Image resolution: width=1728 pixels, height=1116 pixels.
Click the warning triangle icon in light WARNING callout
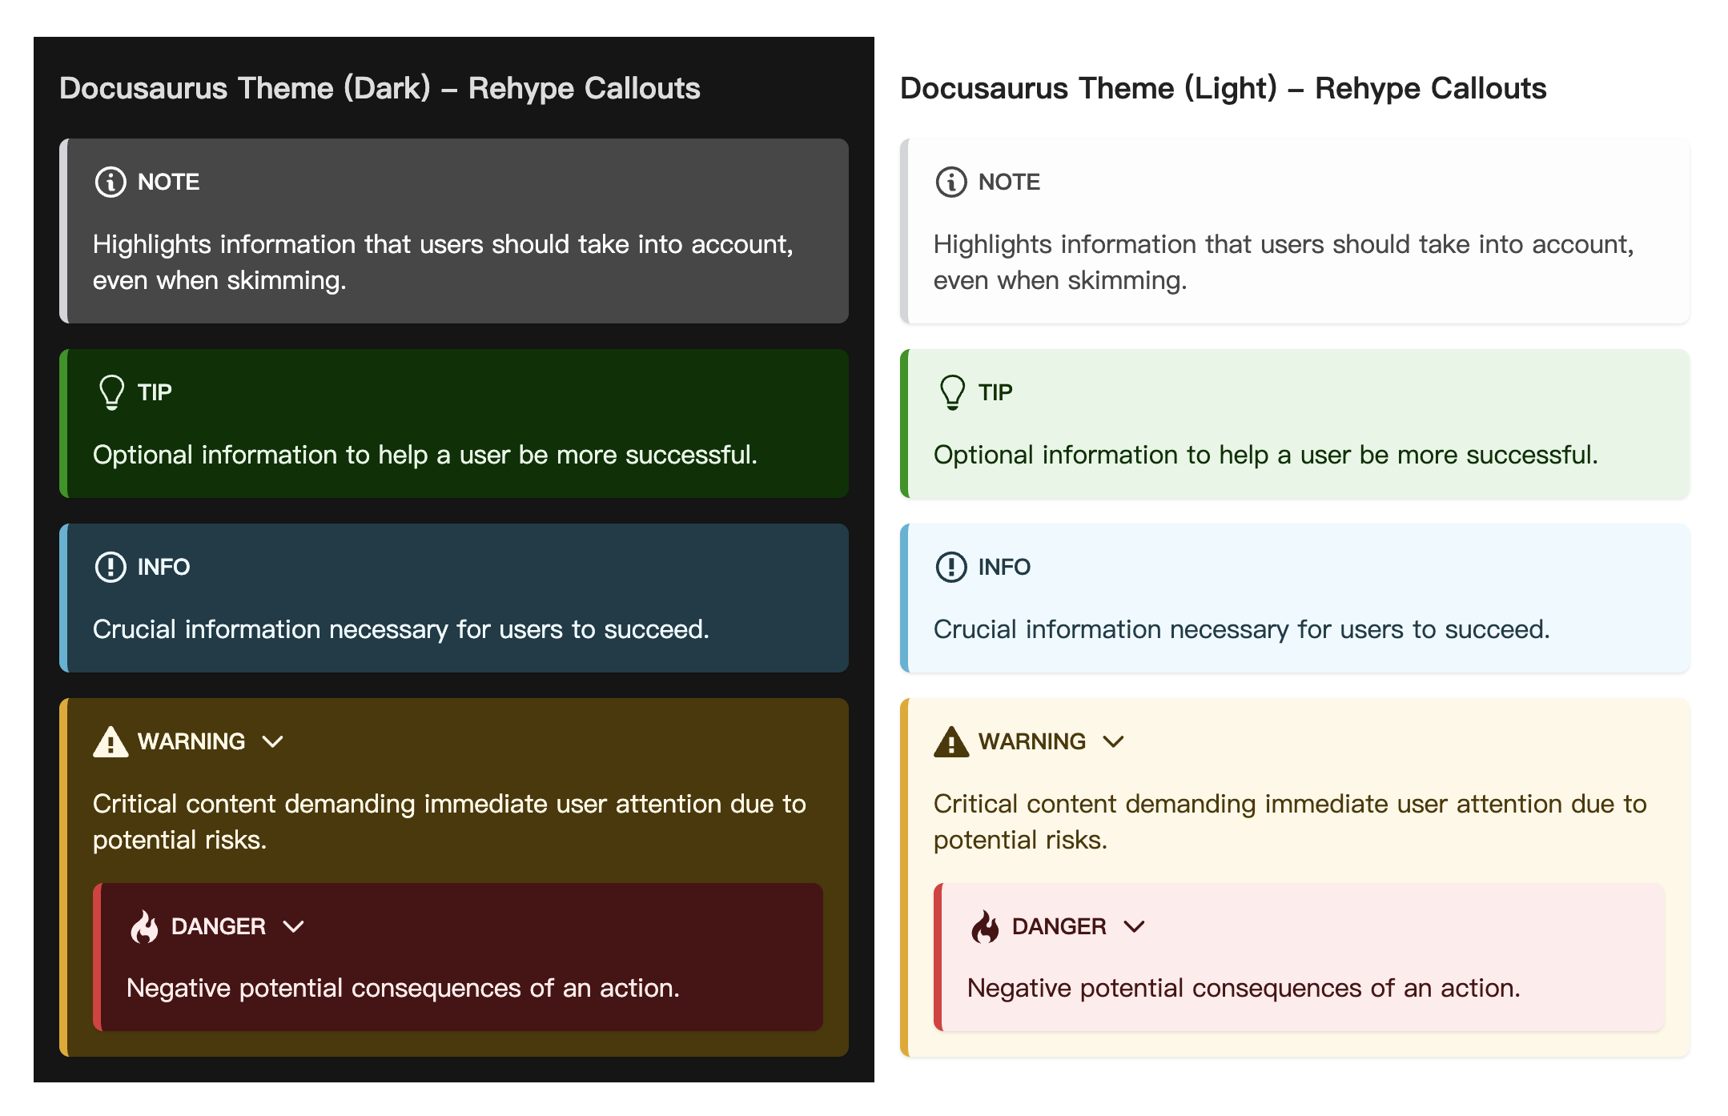click(x=951, y=741)
